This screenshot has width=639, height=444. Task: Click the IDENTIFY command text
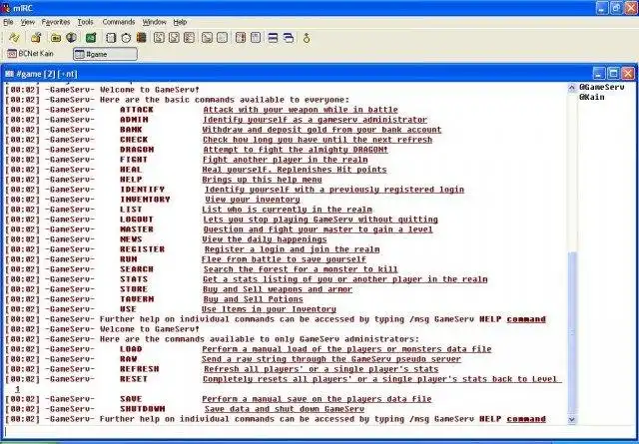coord(142,190)
